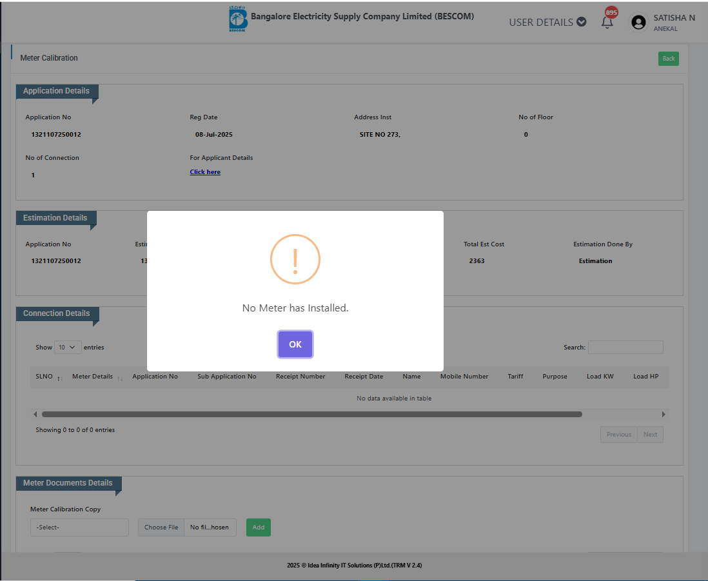Click the Application No column header
This screenshot has width=708, height=581.
155,377
